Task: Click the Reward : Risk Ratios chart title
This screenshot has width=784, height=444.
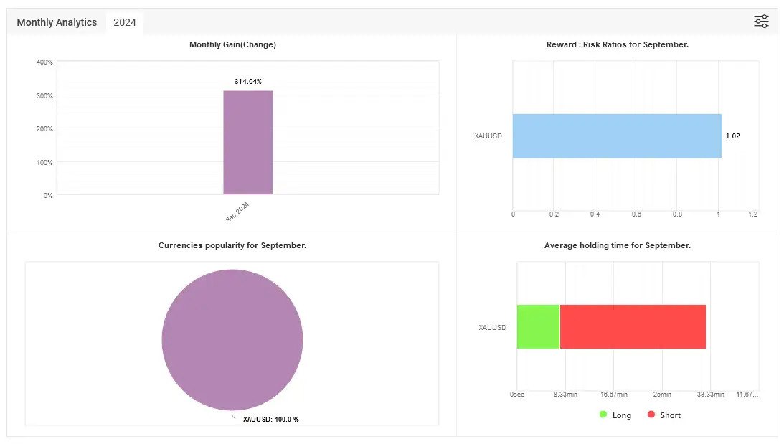Action: (x=617, y=44)
